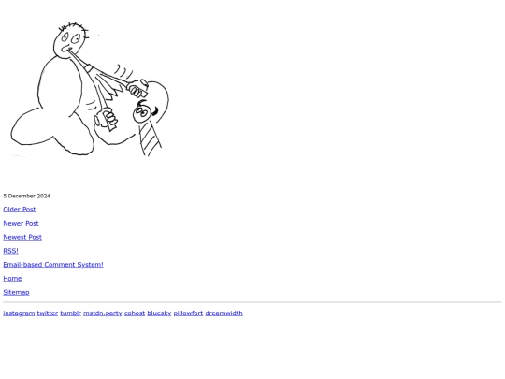Visit the pillowfort link

click(x=188, y=313)
